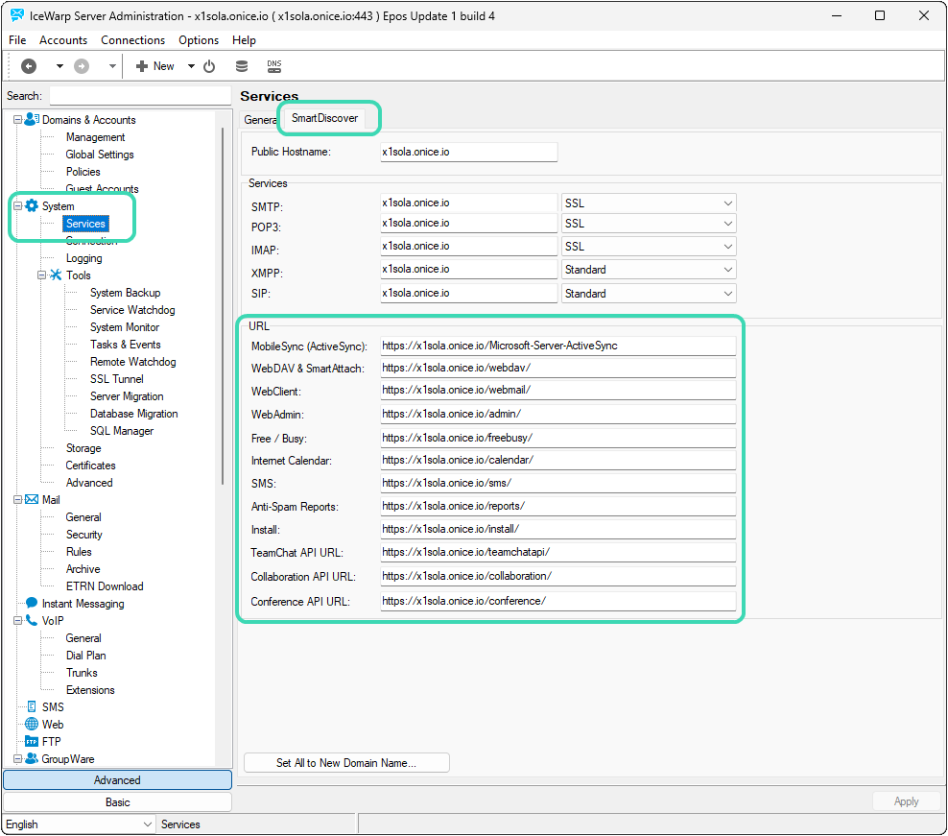
Task: Switch to the SmartDiscover tab
Action: coord(324,118)
